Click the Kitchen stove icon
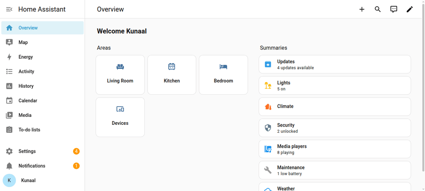 tap(172, 67)
